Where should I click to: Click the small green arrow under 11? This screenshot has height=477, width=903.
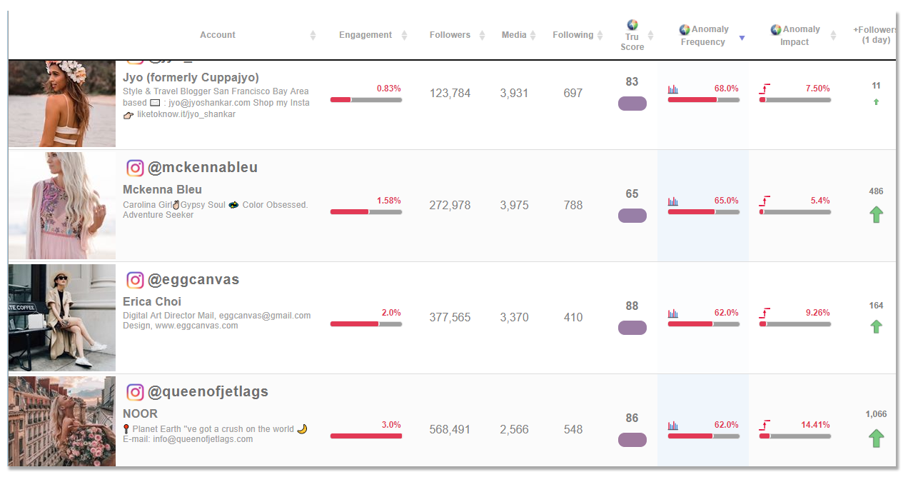coord(876,102)
